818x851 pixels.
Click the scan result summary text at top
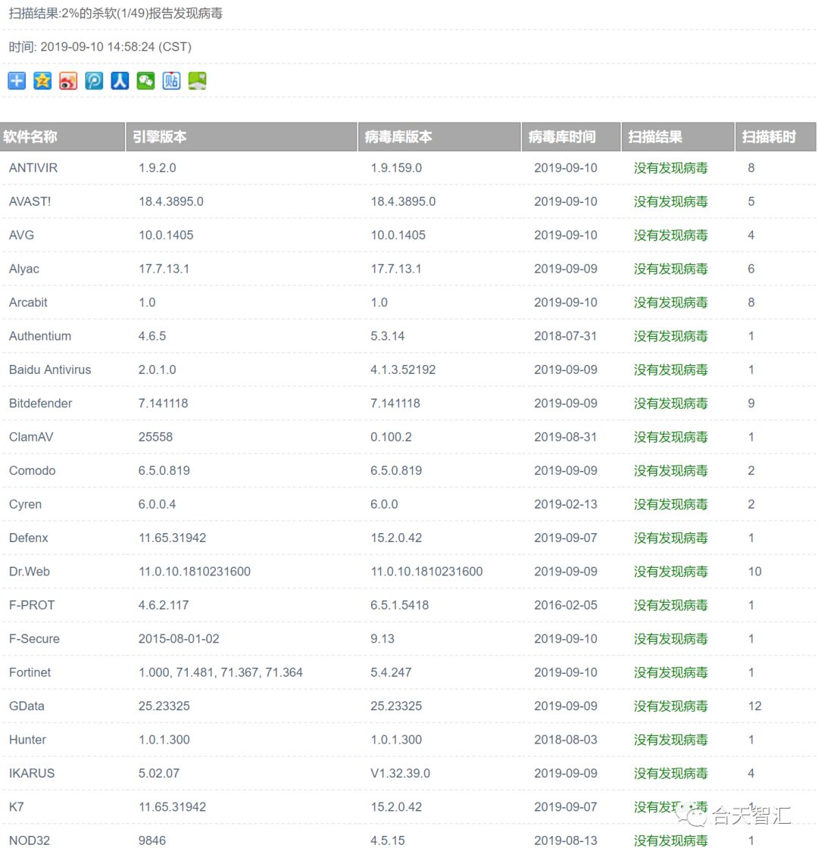(116, 14)
